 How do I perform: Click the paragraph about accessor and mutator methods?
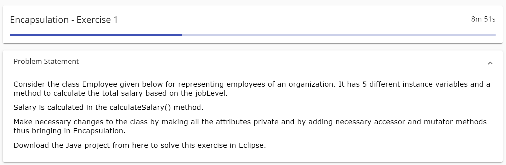pyautogui.click(x=246, y=126)
